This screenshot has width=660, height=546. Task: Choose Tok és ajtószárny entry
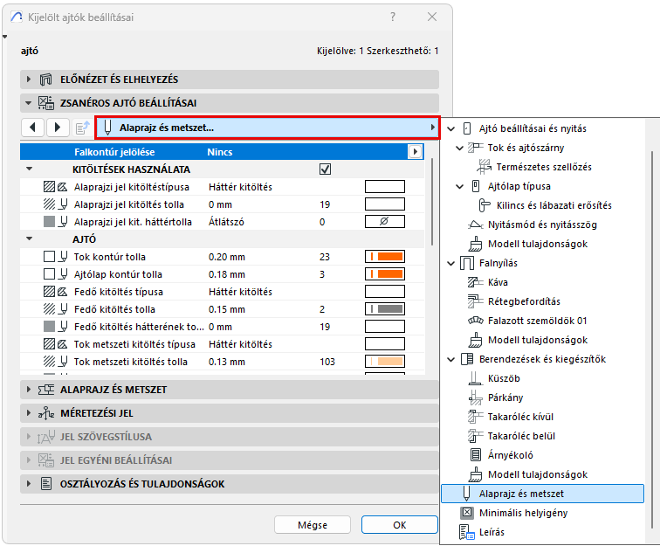coord(526,148)
